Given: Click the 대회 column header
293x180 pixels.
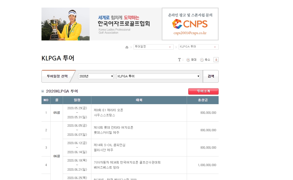Looking at the screenshot, I should click(x=139, y=100).
